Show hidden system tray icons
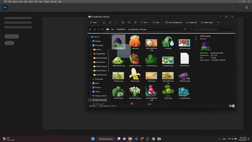Screen dimensions: 252x142 (220, 139)
